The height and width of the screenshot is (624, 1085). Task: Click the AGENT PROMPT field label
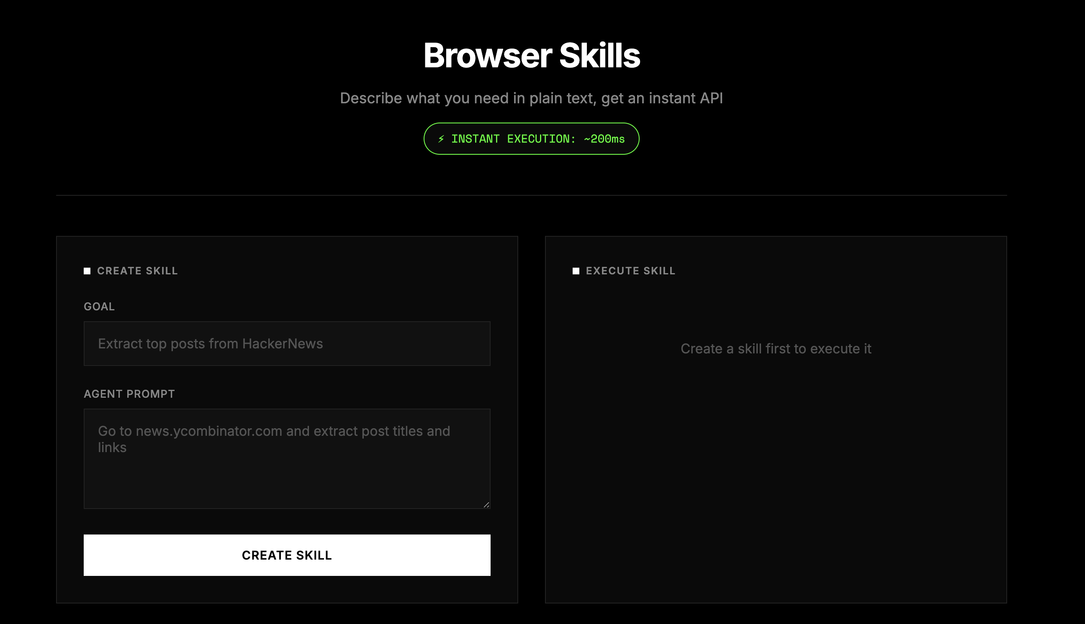[129, 394]
